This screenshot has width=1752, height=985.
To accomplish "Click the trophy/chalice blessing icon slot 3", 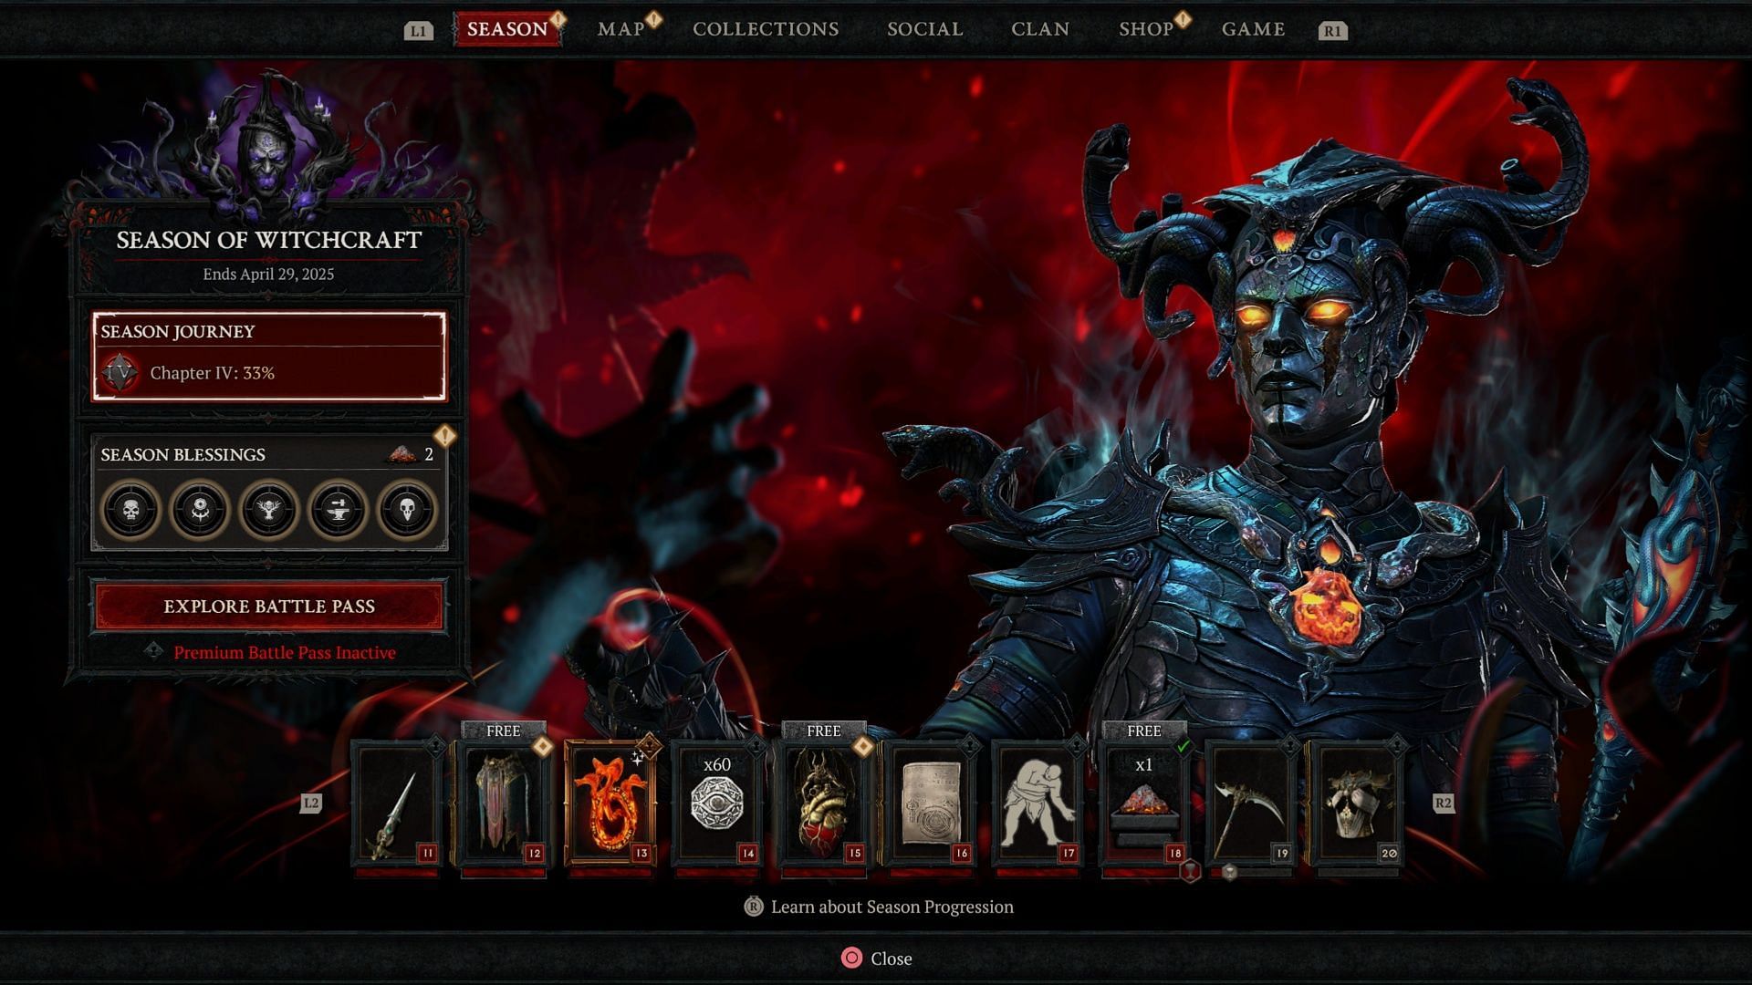I will [x=268, y=509].
